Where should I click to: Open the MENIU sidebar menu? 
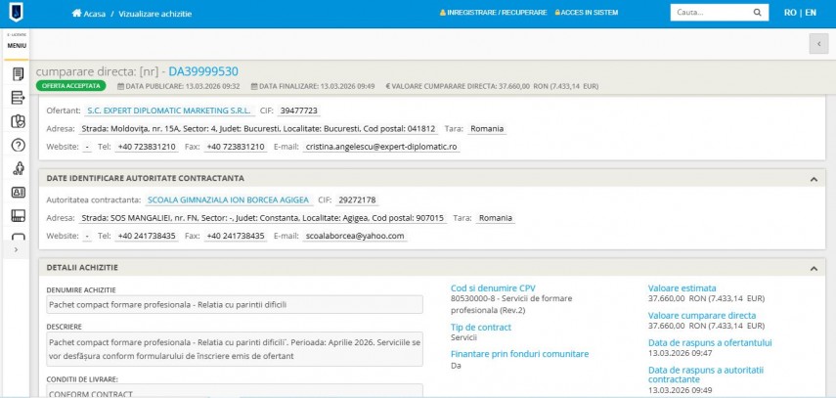[x=17, y=45]
